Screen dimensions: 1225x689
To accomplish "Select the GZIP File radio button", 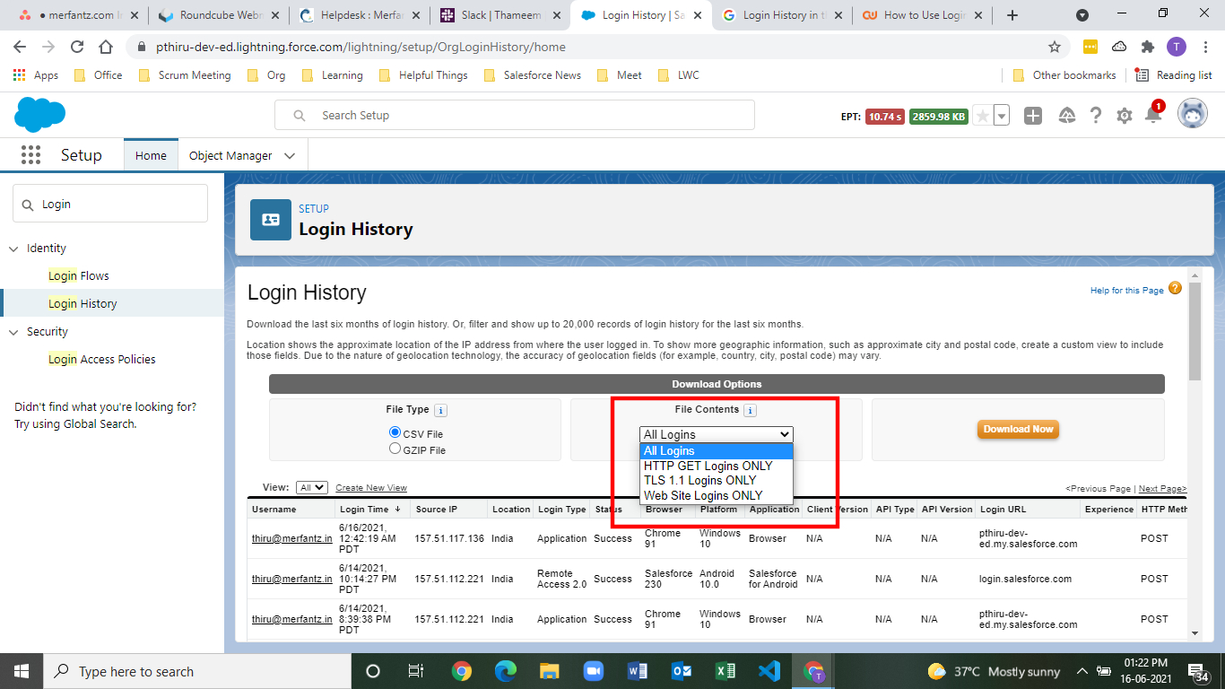I will pyautogui.click(x=395, y=448).
